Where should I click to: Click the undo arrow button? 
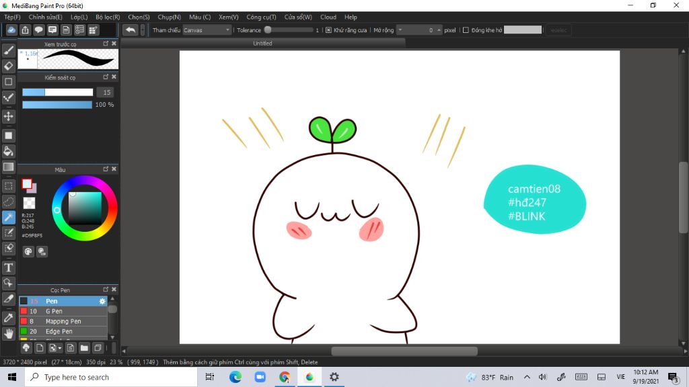[131, 30]
